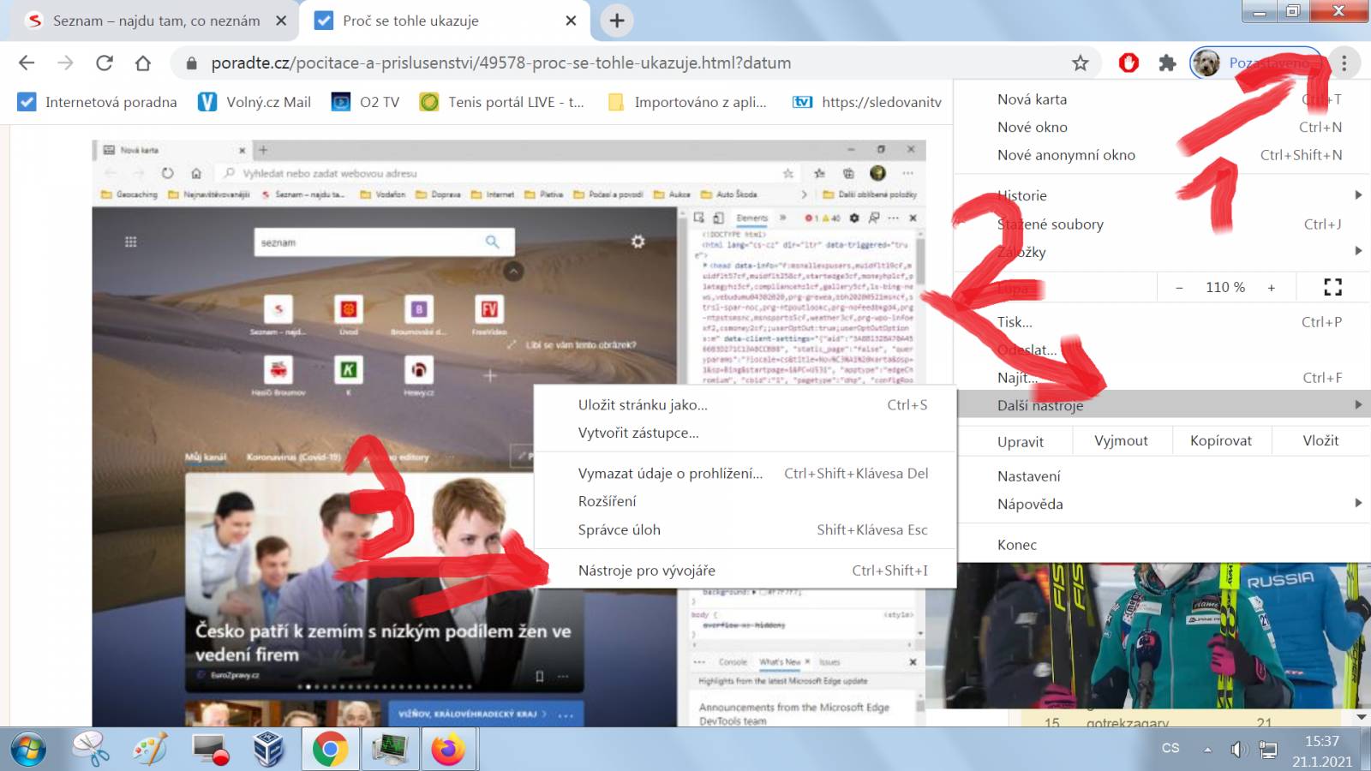Image resolution: width=1371 pixels, height=771 pixels.
Task: Select Konec to quit Chrome
Action: click(x=1161, y=545)
